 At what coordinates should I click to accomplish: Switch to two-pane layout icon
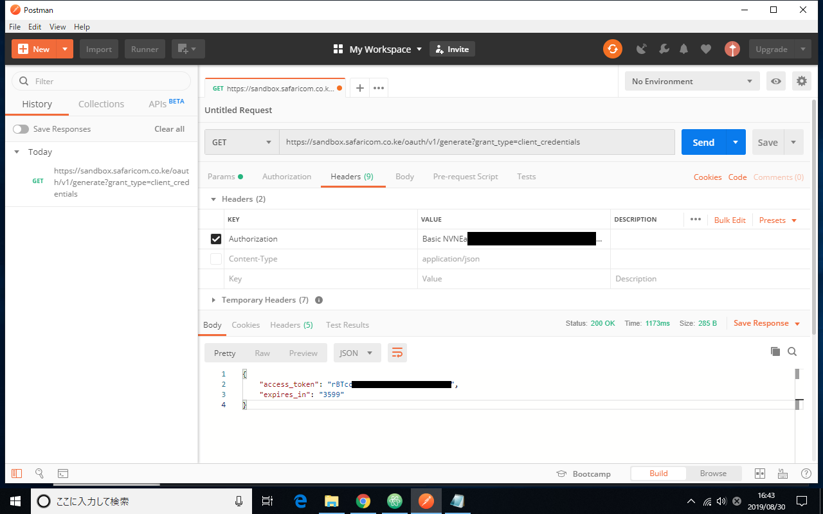click(760, 474)
